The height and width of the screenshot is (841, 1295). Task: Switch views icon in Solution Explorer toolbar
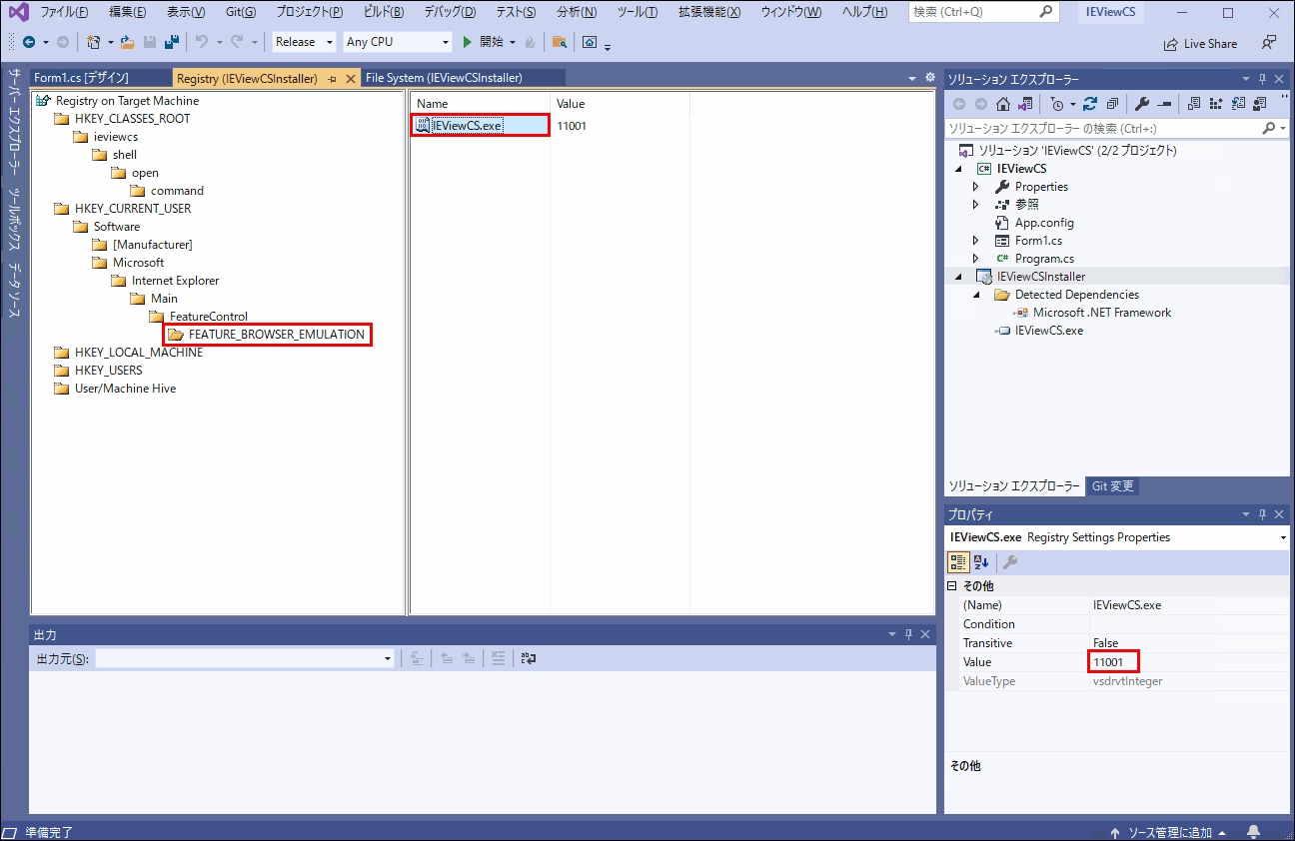pos(1025,104)
